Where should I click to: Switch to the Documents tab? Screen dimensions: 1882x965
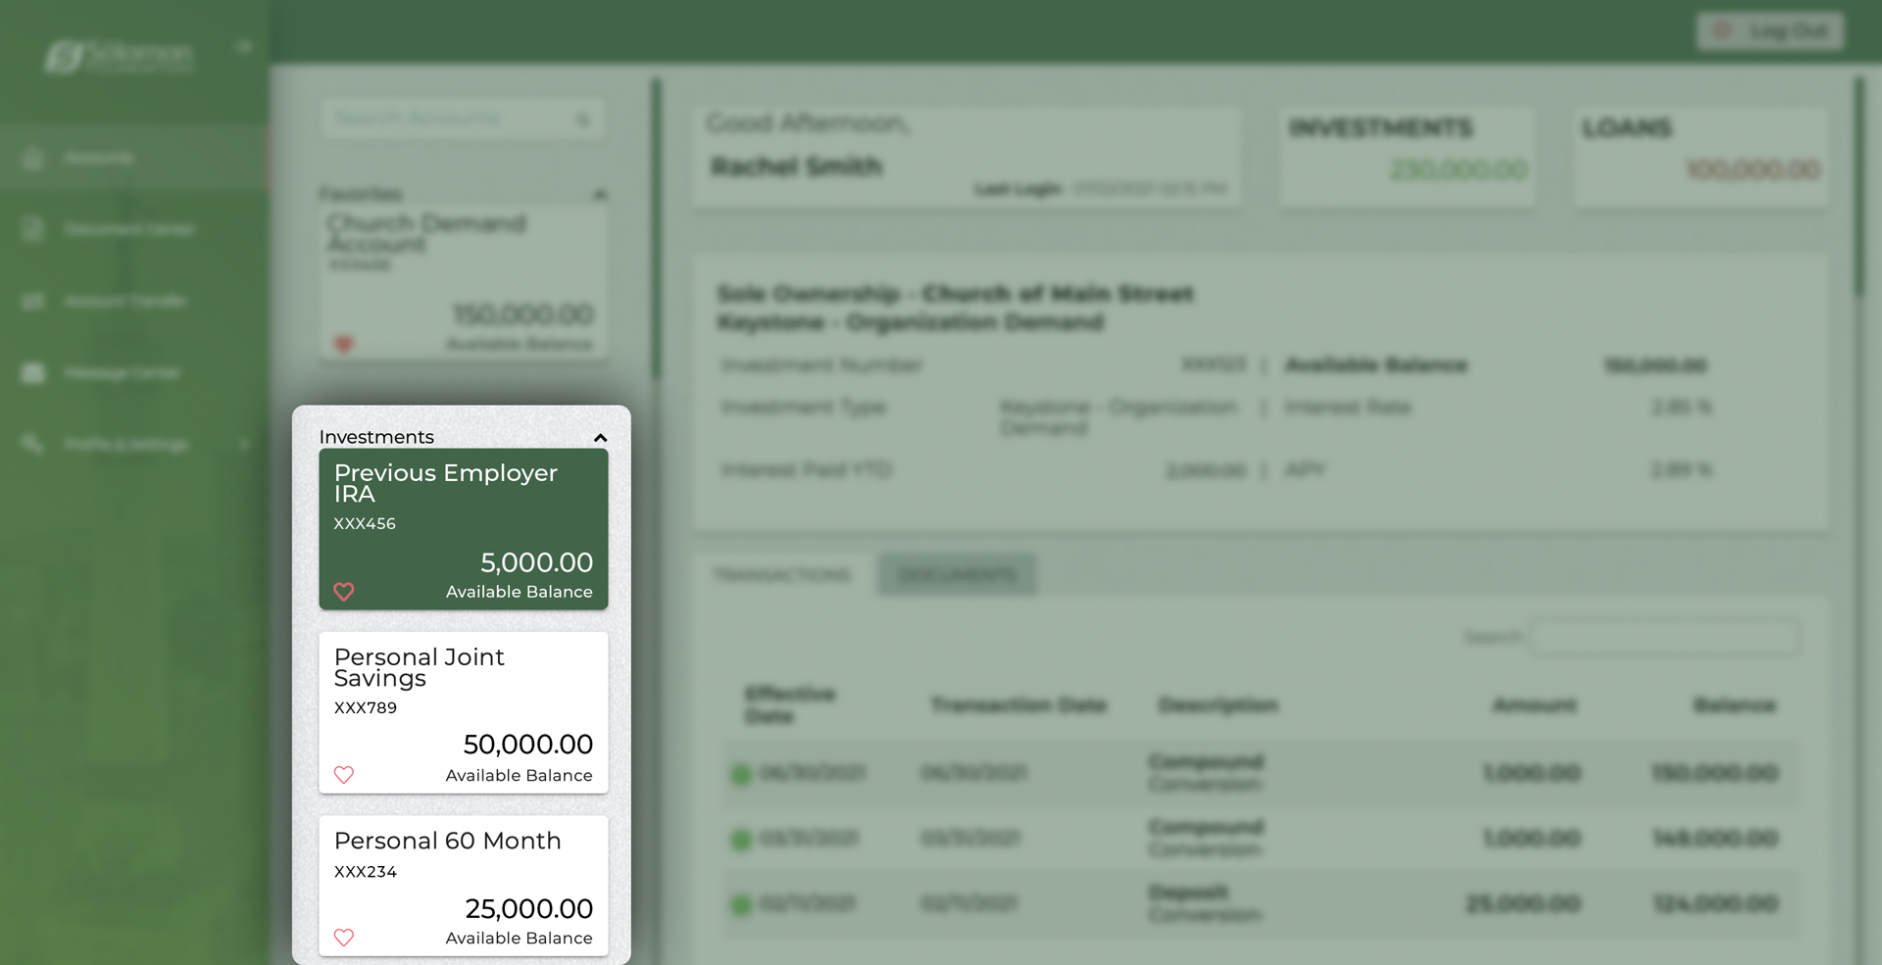[x=957, y=575]
